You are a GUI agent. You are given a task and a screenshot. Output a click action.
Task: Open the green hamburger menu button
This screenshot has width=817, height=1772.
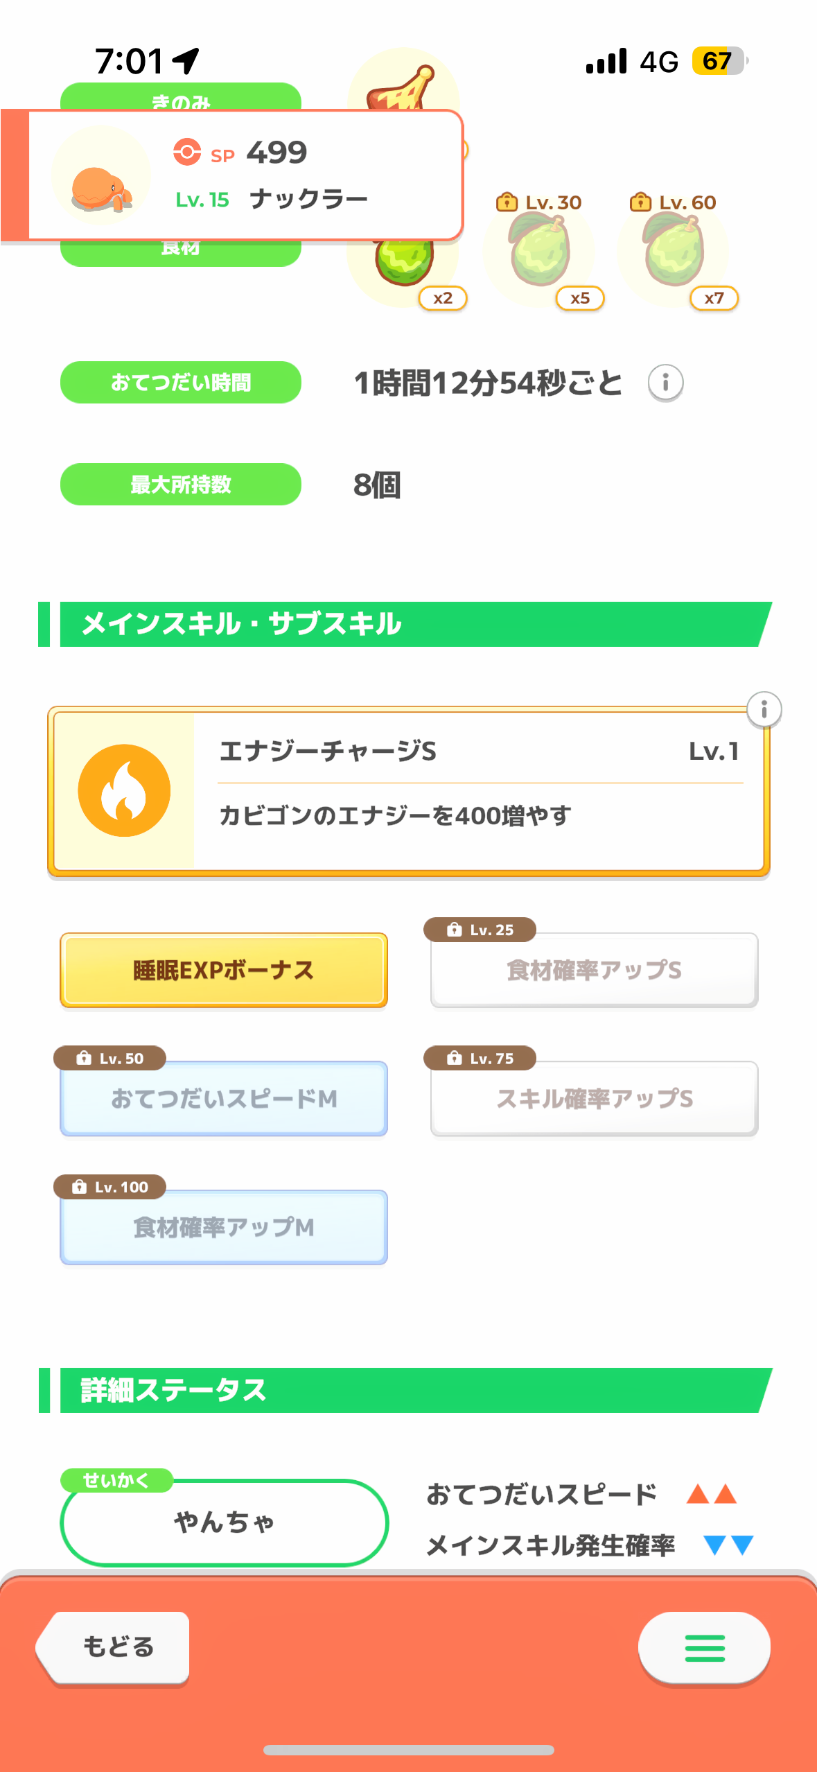pos(704,1647)
